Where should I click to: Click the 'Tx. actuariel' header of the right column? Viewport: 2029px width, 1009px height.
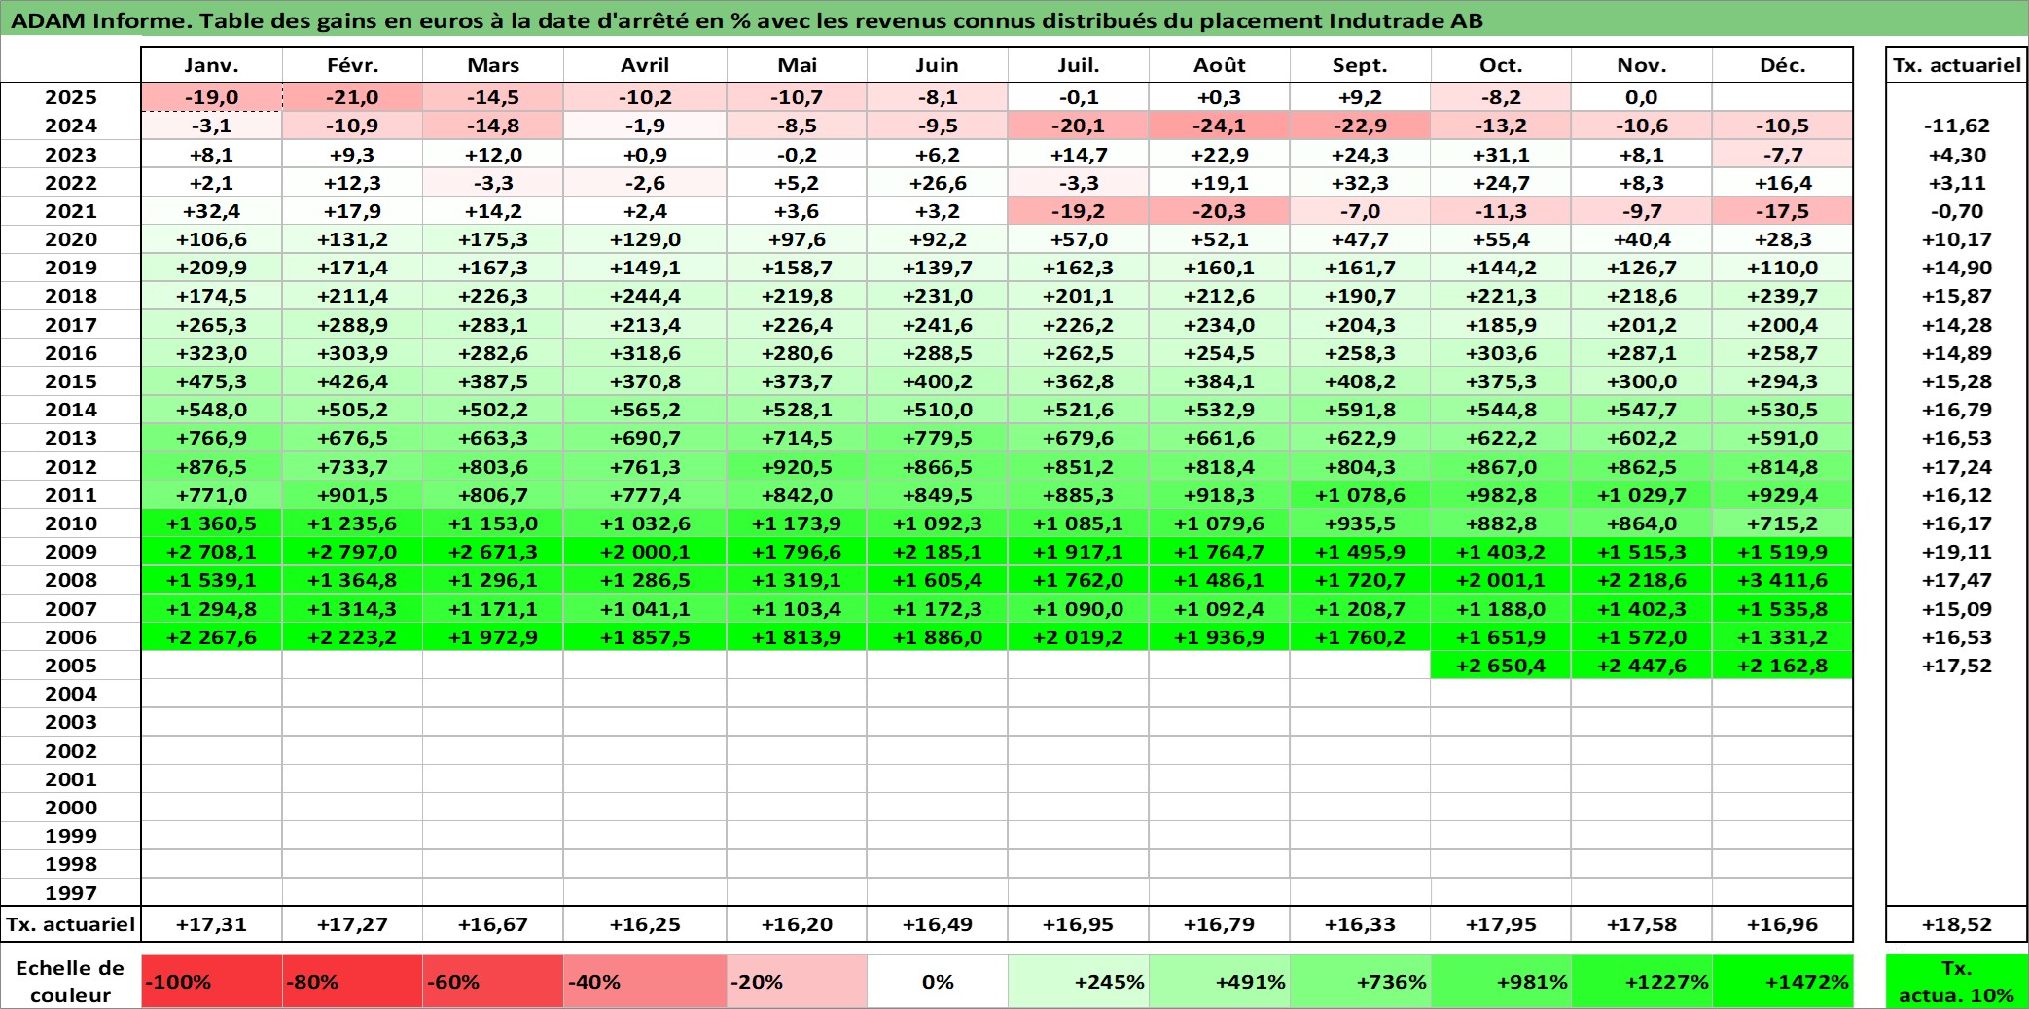[1957, 65]
